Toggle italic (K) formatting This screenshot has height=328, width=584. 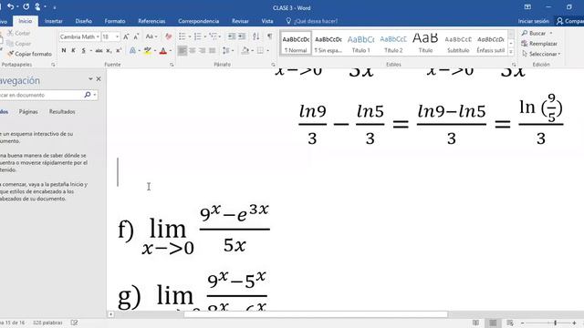tap(73, 50)
